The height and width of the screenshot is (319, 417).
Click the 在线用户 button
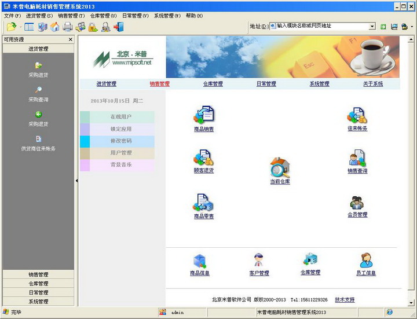(x=117, y=117)
